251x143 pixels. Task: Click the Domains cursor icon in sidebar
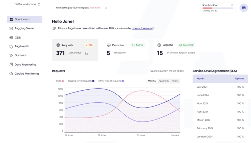(x=11, y=55)
